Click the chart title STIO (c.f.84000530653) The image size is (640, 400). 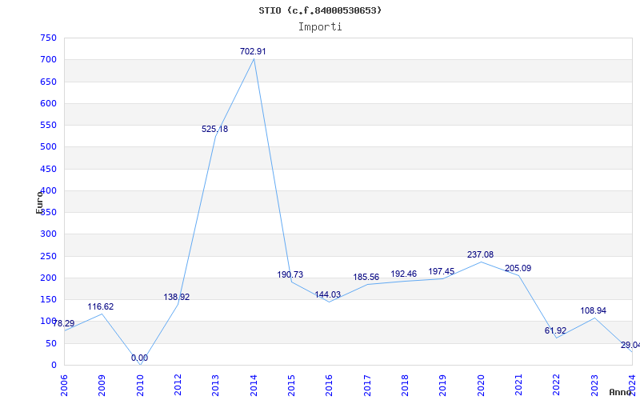[x=321, y=10]
